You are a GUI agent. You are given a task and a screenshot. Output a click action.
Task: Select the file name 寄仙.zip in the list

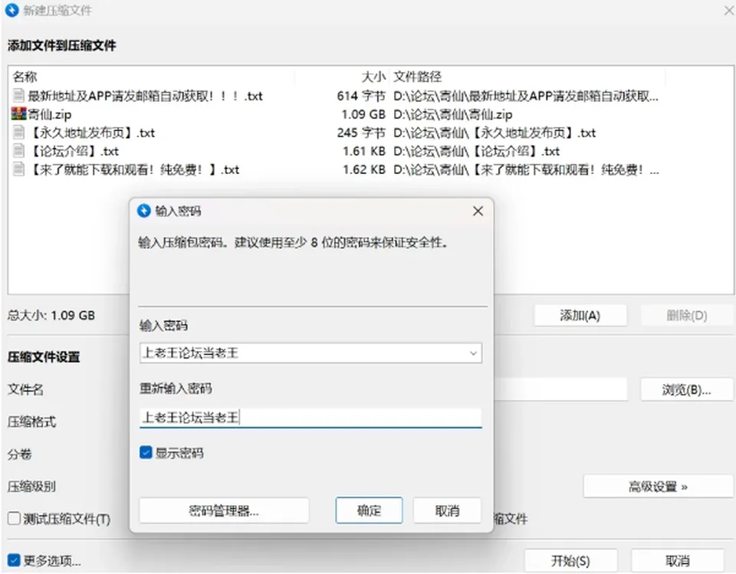pyautogui.click(x=50, y=114)
